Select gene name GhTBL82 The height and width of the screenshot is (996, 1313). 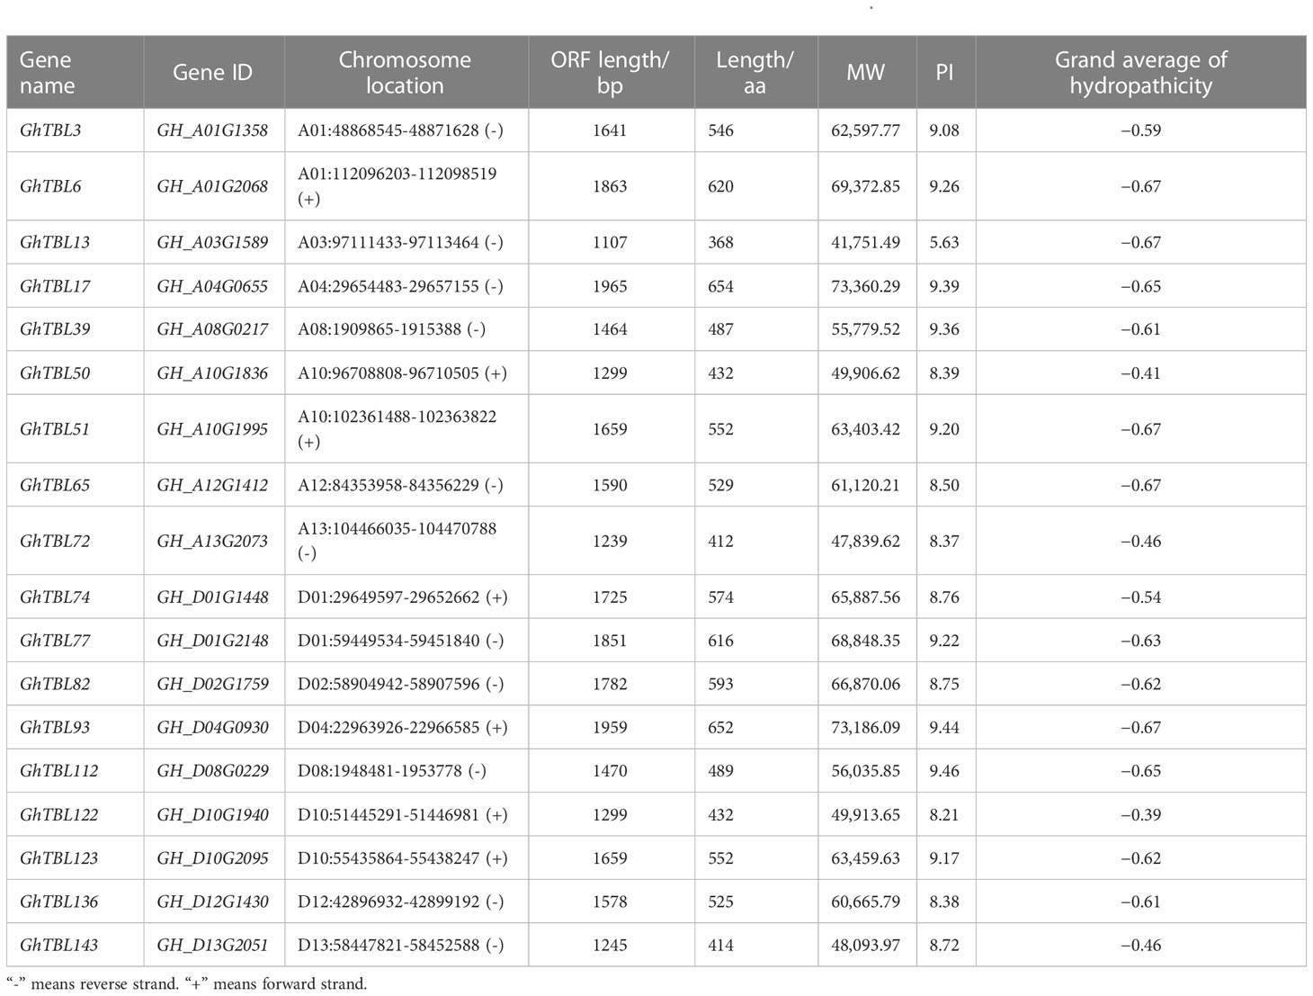click(x=55, y=684)
